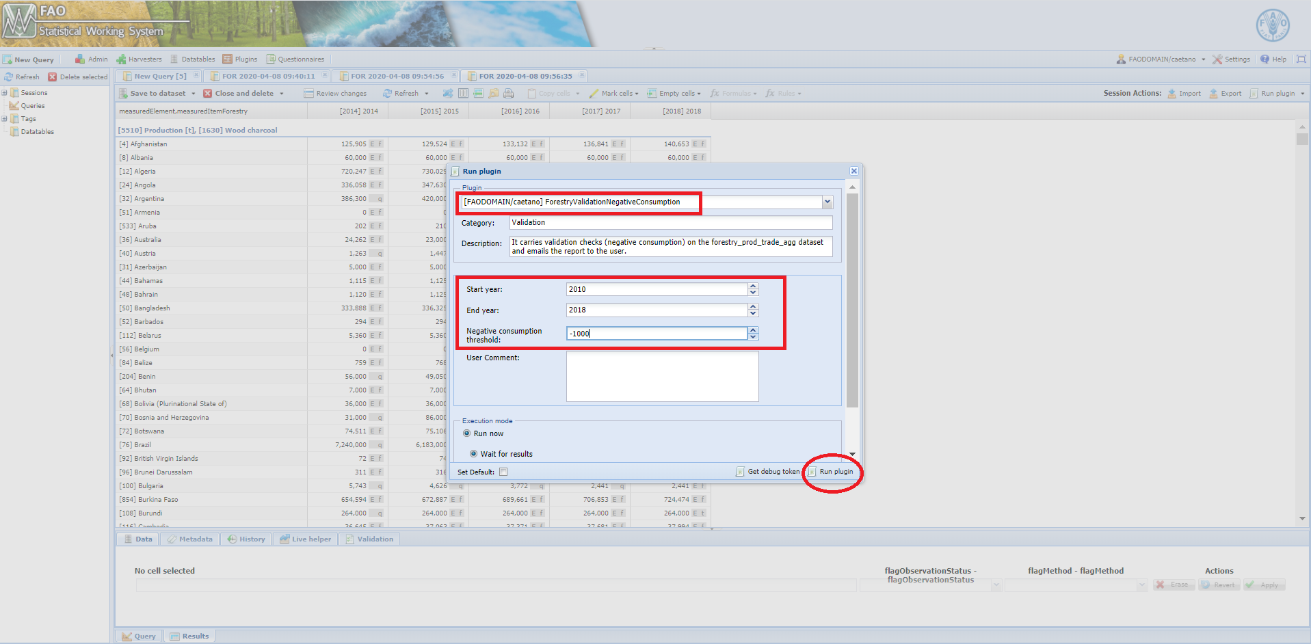The image size is (1311, 644).
Task: Click the Import session action
Action: coord(1184,93)
